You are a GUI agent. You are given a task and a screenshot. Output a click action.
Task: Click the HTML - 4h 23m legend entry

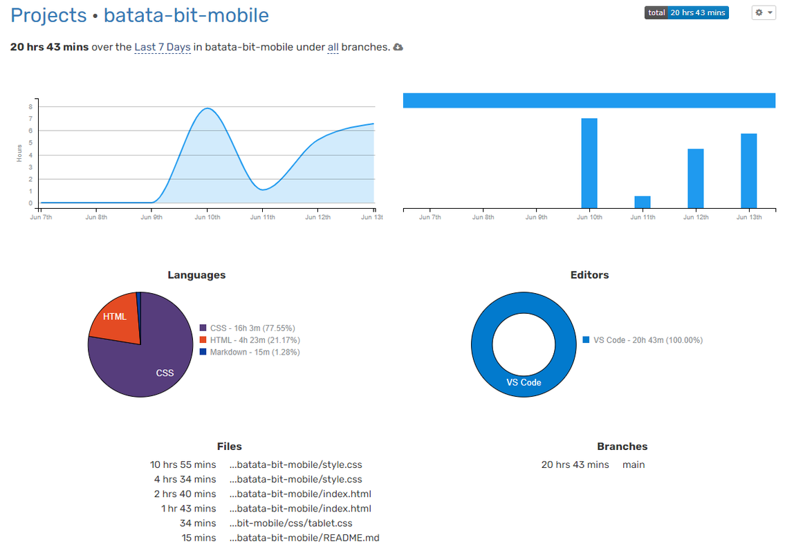pos(255,340)
